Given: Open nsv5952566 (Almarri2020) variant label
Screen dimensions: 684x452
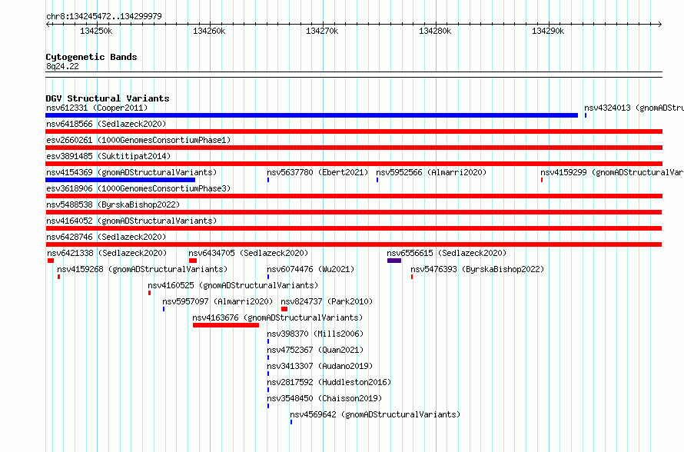Looking at the screenshot, I should coord(431,172).
